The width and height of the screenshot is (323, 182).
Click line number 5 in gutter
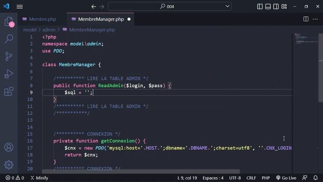(x=31, y=65)
